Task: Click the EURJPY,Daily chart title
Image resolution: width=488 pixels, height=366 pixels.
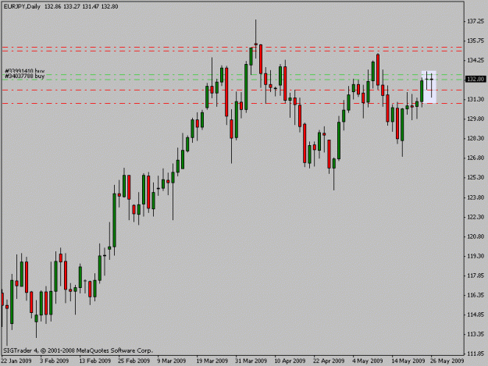Action: tap(22, 6)
